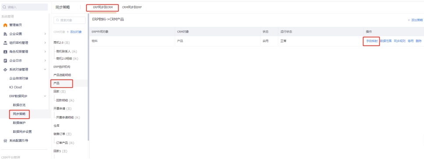This screenshot has height=159, width=424.
Task: Click the 系统对接管理 link icon
Action: point(5,70)
